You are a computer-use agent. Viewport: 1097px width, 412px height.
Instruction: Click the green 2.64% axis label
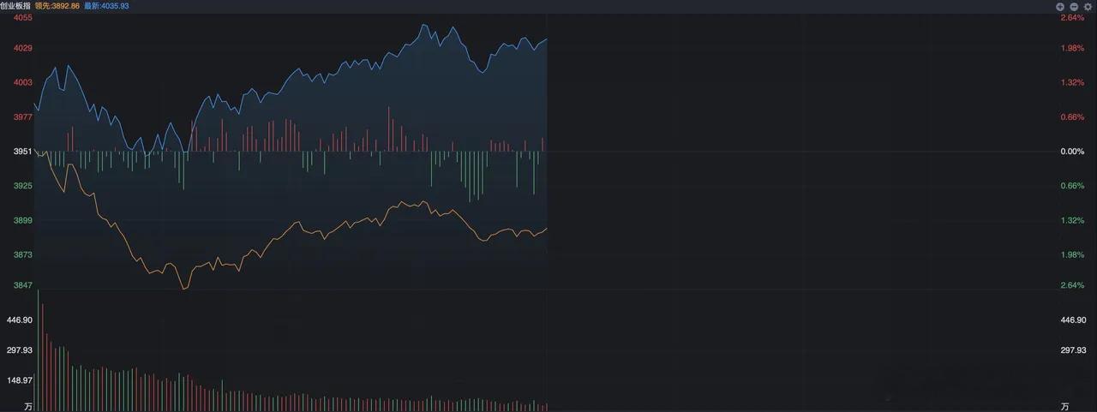[x=1072, y=285]
